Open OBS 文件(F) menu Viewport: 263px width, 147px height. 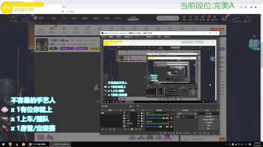point(104,37)
